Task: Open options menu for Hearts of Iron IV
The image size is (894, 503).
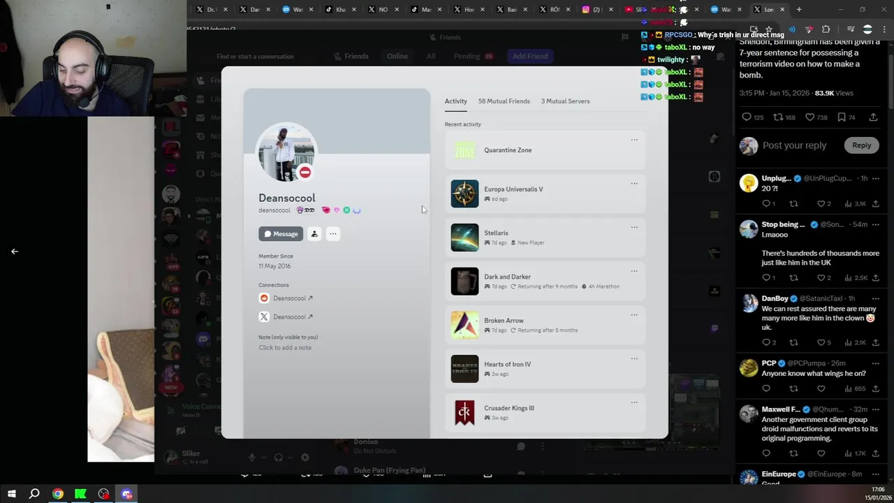Action: point(634,358)
